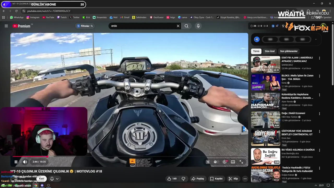
Task: Create a clip with Klip button
Action: click(x=233, y=179)
